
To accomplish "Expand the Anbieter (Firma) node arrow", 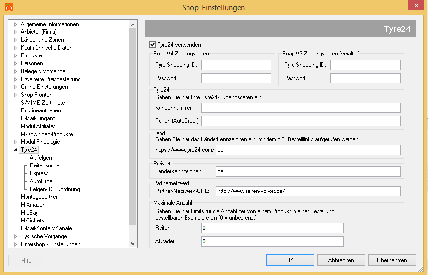I will point(16,32).
